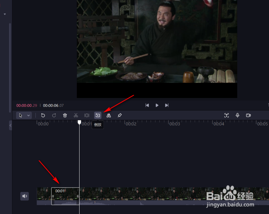Click the total duration 00:00:06.07 text
The image size is (269, 214).
pos(53,106)
